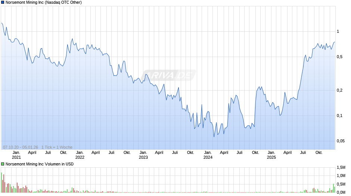Click the 'Jan. 2024' time axis label

click(208, 155)
